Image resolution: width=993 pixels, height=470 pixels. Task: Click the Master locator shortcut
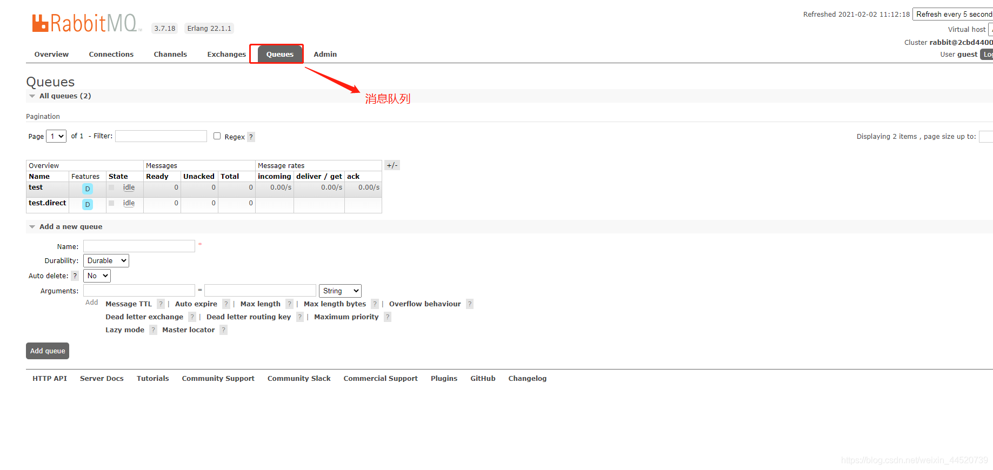pos(189,330)
